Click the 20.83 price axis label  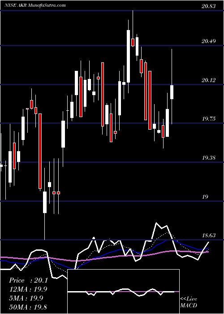pos(208,6)
